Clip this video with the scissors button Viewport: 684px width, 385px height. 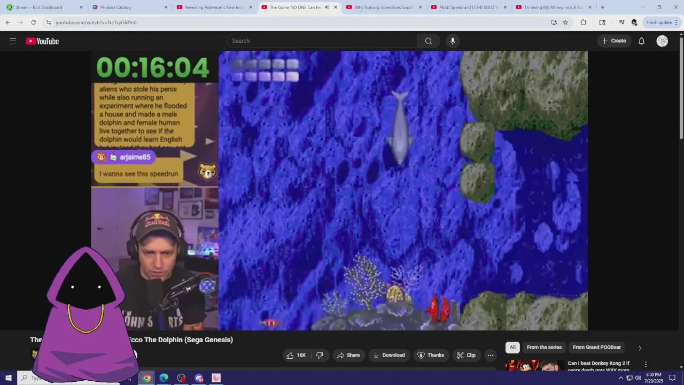[x=466, y=355]
